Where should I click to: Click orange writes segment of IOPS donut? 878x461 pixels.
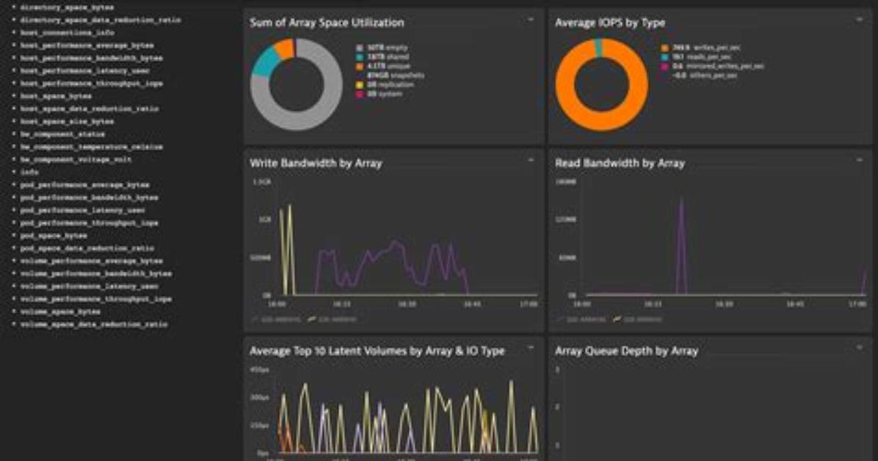[x=602, y=122]
